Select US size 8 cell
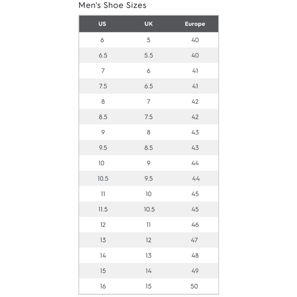 point(103,101)
